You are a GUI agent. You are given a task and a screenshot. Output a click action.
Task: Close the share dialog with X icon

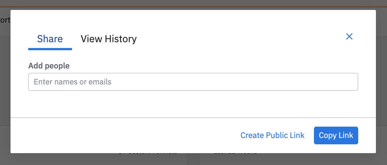349,36
